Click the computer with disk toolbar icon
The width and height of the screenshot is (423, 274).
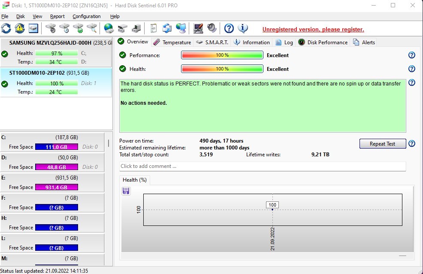click(136, 28)
